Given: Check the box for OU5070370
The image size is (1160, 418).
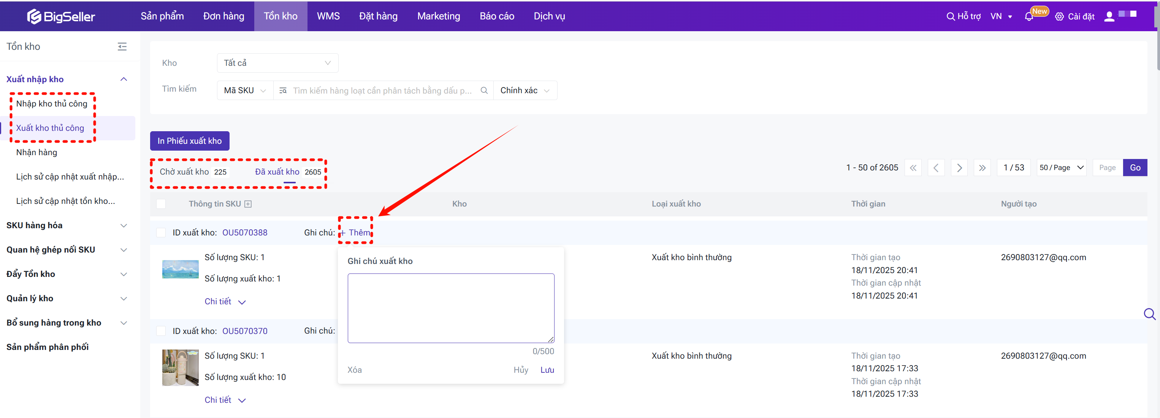Looking at the screenshot, I should (161, 331).
